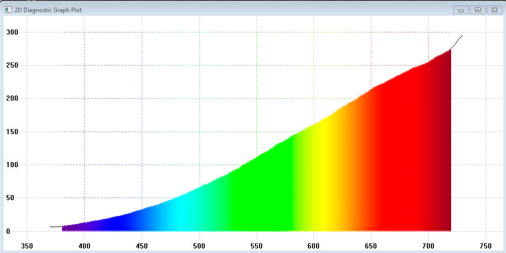This screenshot has height=253, width=506.
Task: Click the x-axis label 400
Action: point(84,246)
